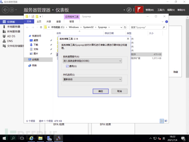Go up one folder level in Explorer

(x=41, y=27)
